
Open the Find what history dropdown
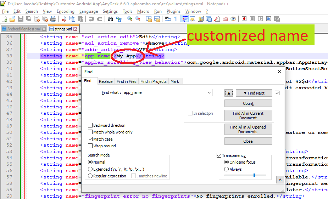pyautogui.click(x=209, y=93)
